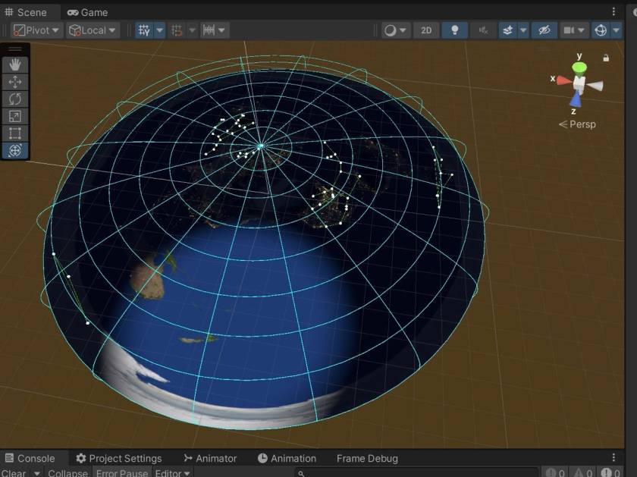Select the Scale tool
Viewport: 637px width, 477px height.
coord(15,116)
